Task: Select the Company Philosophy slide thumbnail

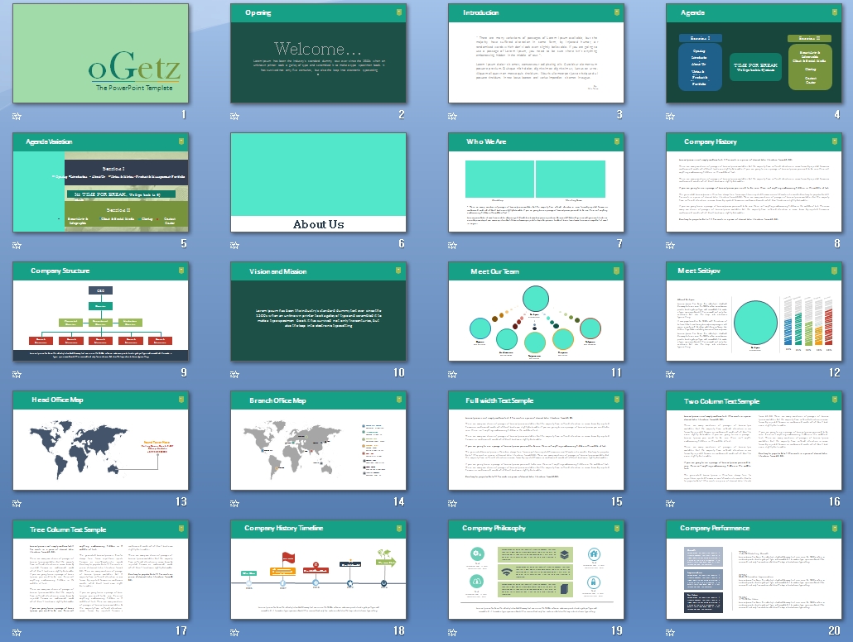Action: tap(536, 570)
